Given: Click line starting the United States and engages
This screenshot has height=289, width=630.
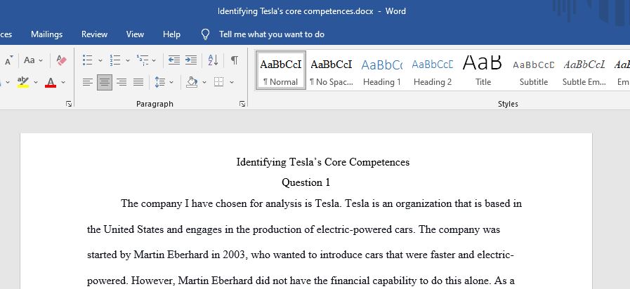Looking at the screenshot, I should [x=294, y=229].
